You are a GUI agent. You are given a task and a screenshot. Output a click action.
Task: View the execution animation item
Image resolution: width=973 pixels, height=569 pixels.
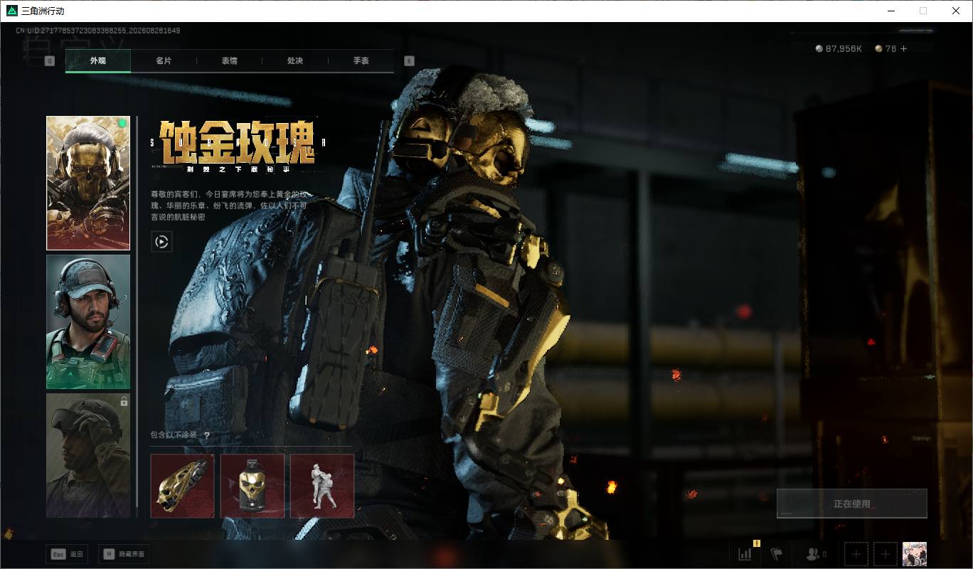tap(322, 486)
